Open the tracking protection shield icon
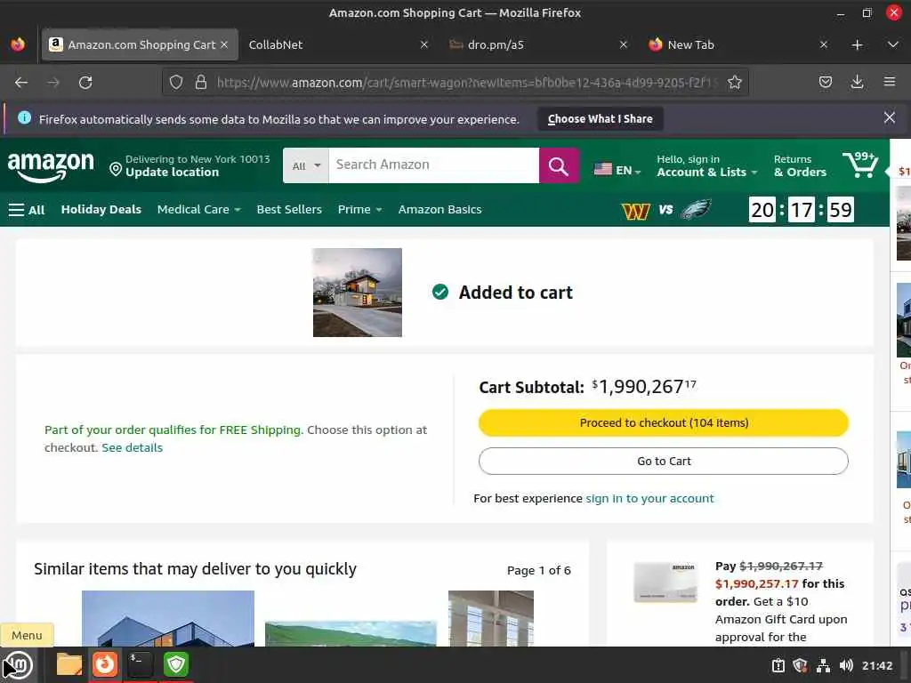 coord(176,83)
